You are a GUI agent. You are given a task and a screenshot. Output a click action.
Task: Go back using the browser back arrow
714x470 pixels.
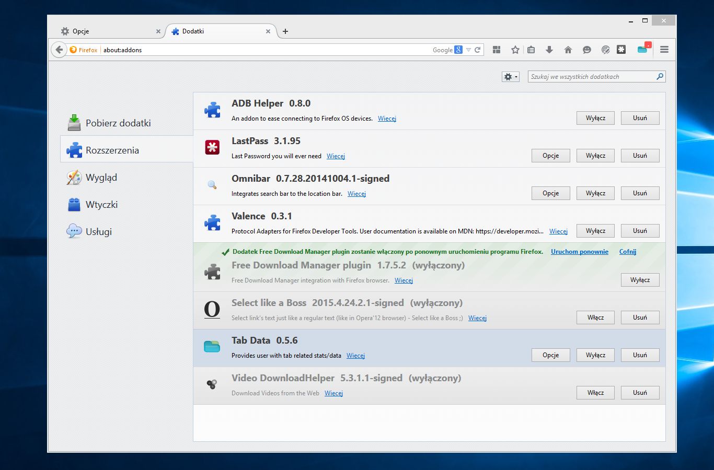click(59, 50)
